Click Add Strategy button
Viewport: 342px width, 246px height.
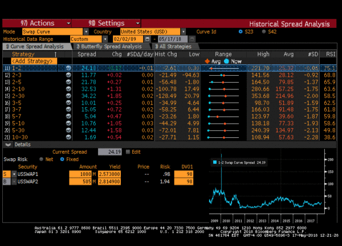click(34, 61)
